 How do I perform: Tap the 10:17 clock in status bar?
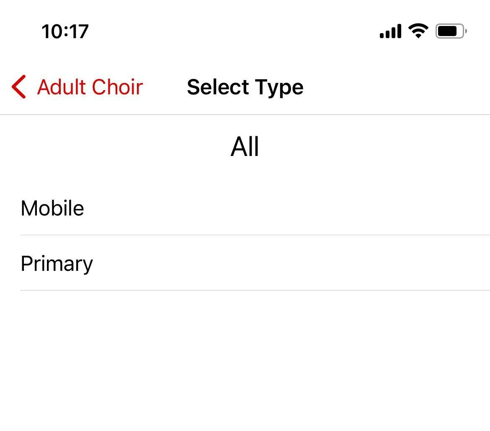(x=65, y=31)
